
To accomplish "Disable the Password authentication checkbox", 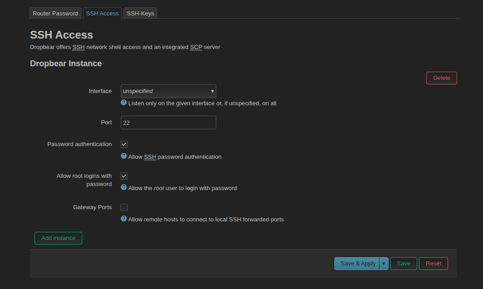I will click(x=124, y=144).
